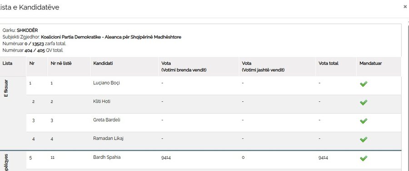
Task: Select candidate name Bardh Spahia
Action: [x=107, y=157]
